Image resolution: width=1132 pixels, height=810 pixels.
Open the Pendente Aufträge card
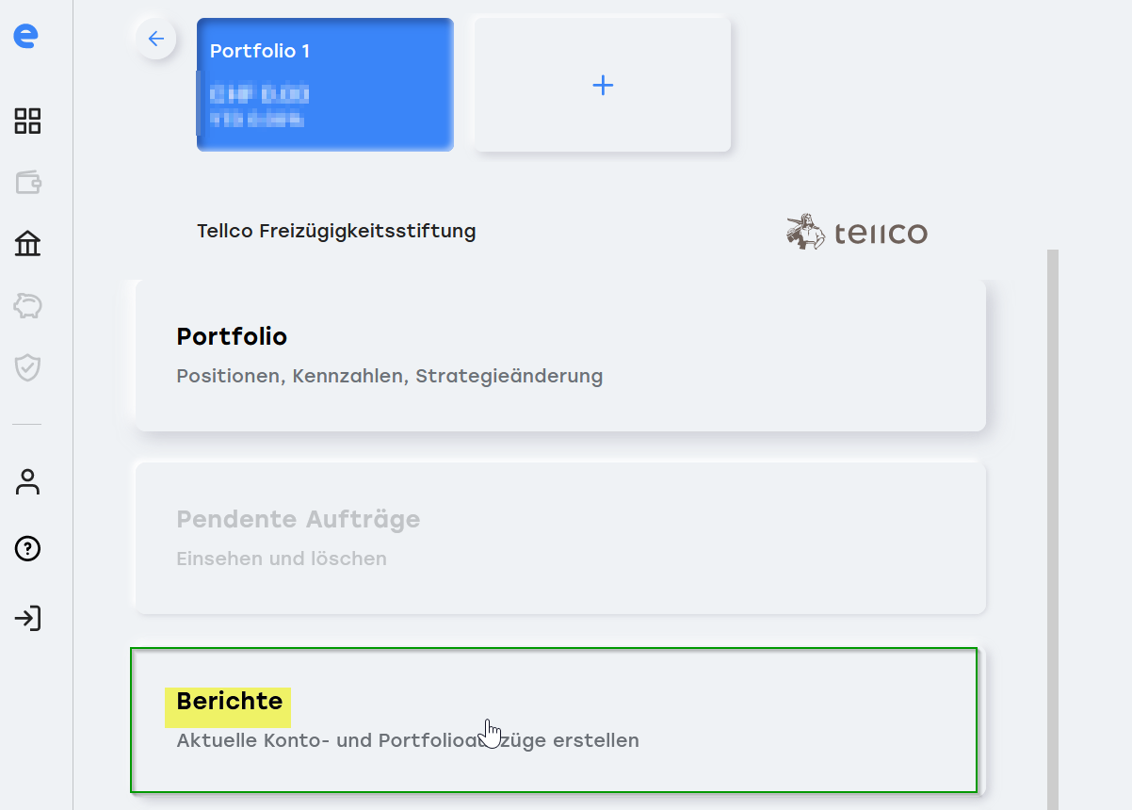point(561,538)
